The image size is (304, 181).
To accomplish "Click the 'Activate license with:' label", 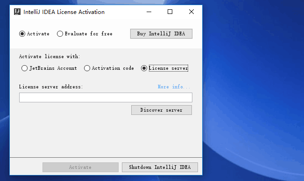I will pos(49,56).
